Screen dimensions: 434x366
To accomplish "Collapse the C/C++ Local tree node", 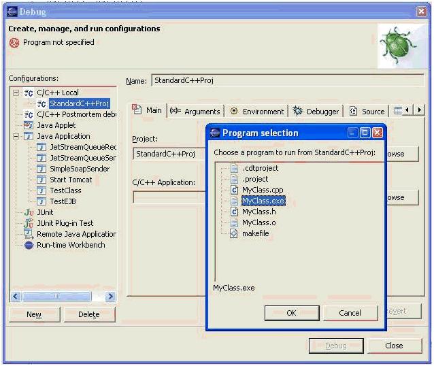I will 16,93.
